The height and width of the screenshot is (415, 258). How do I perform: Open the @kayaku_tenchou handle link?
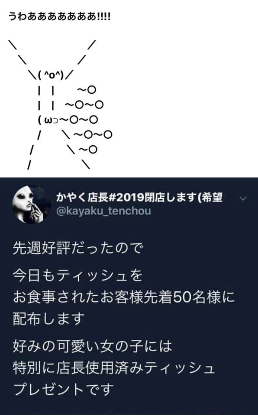click(103, 211)
